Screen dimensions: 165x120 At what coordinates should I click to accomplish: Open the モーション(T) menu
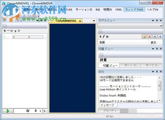pyautogui.click(x=84, y=10)
